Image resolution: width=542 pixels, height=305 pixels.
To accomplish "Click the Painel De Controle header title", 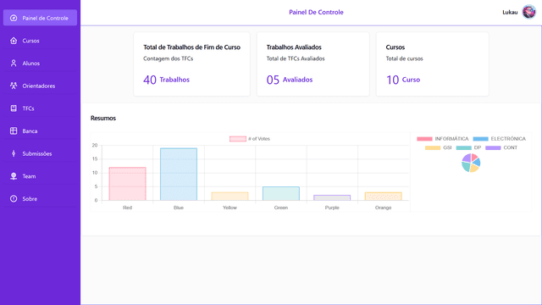I will 316,12.
